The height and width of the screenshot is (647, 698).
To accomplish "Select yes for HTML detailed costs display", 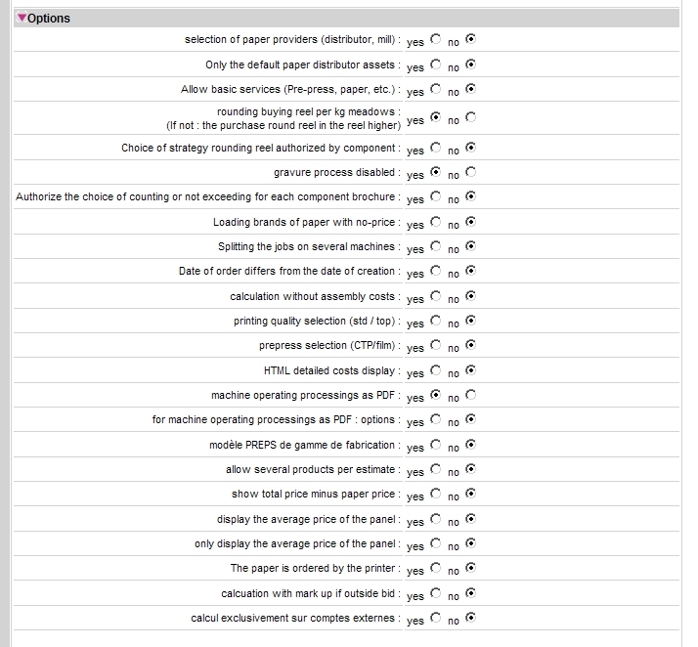I will pos(436,370).
